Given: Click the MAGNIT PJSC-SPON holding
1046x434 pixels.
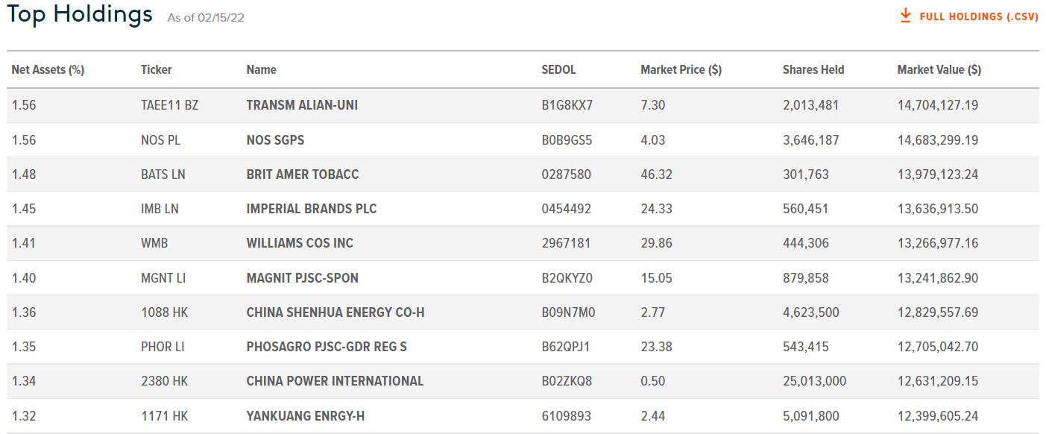Looking at the screenshot, I should pos(303,277).
